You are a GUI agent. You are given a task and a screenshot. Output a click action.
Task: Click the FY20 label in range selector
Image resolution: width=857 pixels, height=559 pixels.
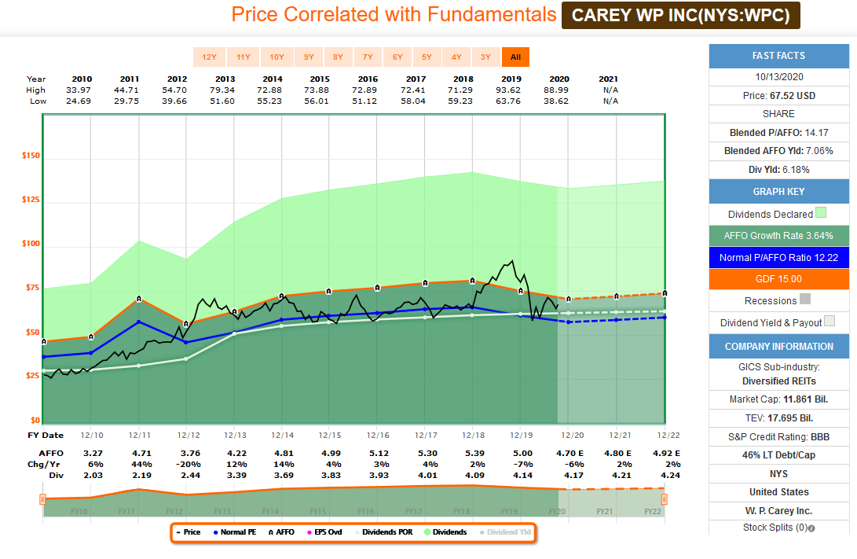pos(557,511)
